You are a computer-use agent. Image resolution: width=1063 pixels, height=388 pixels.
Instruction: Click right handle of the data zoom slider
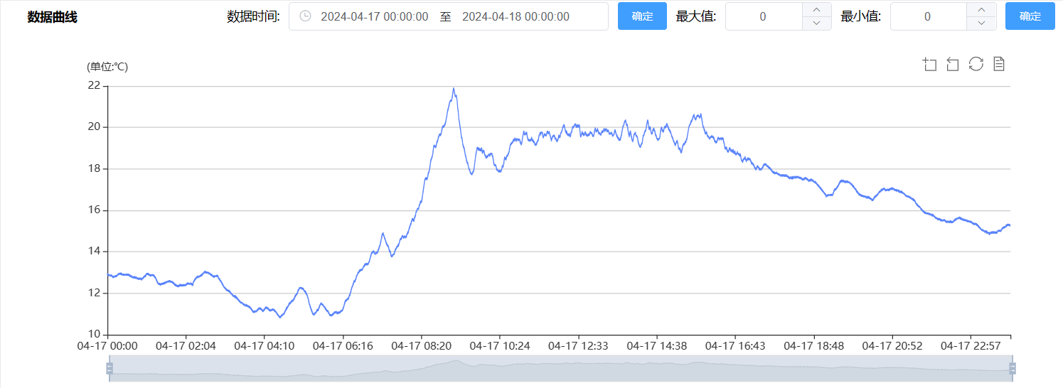click(x=1013, y=368)
